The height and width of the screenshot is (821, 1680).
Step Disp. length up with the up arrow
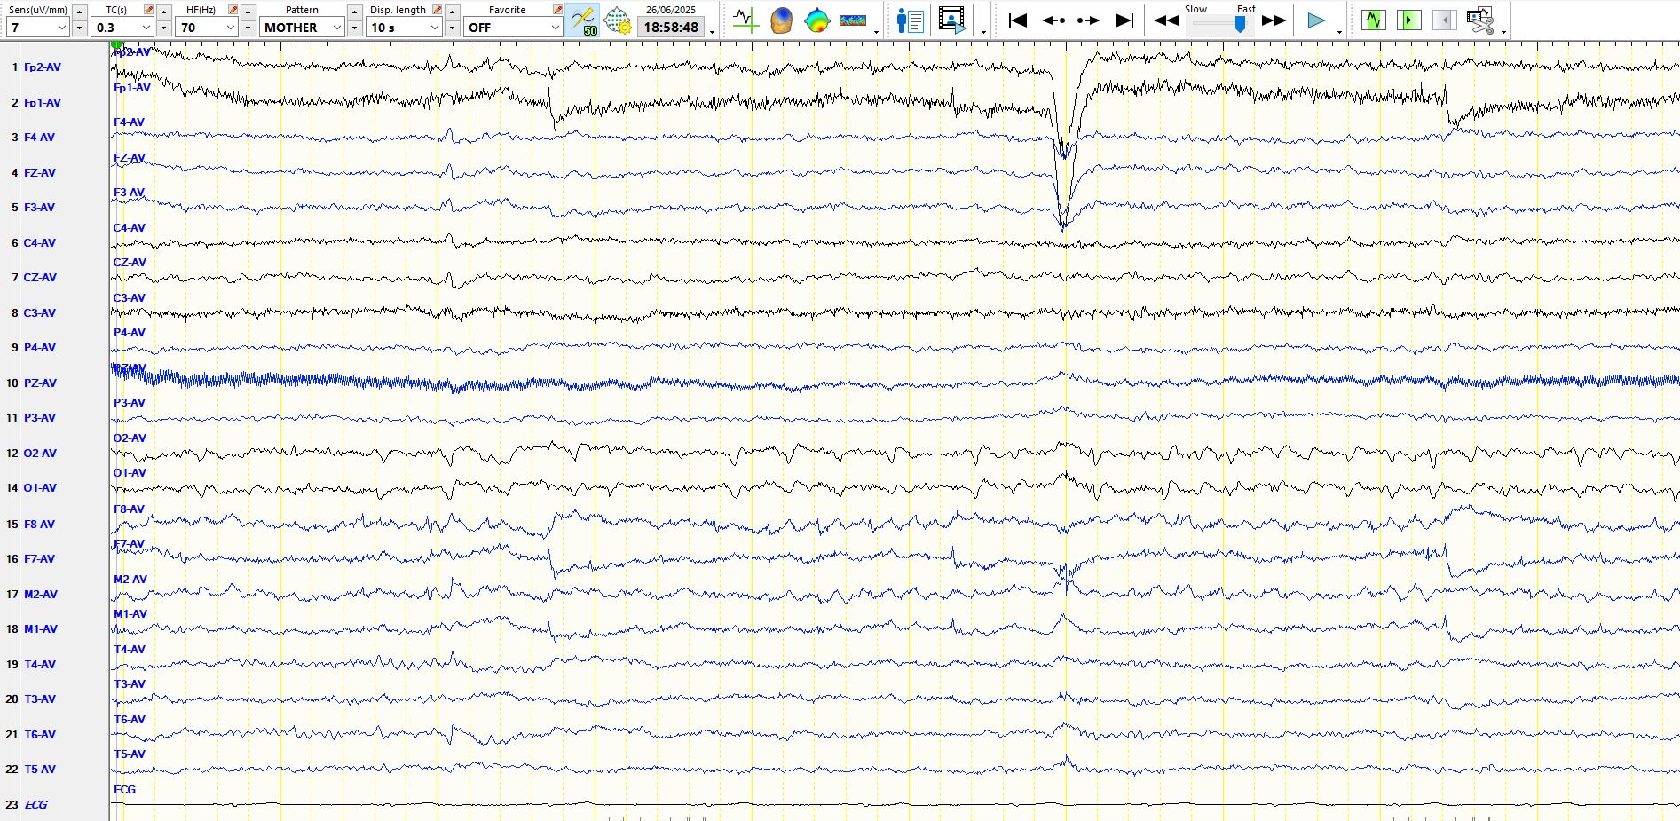453,12
